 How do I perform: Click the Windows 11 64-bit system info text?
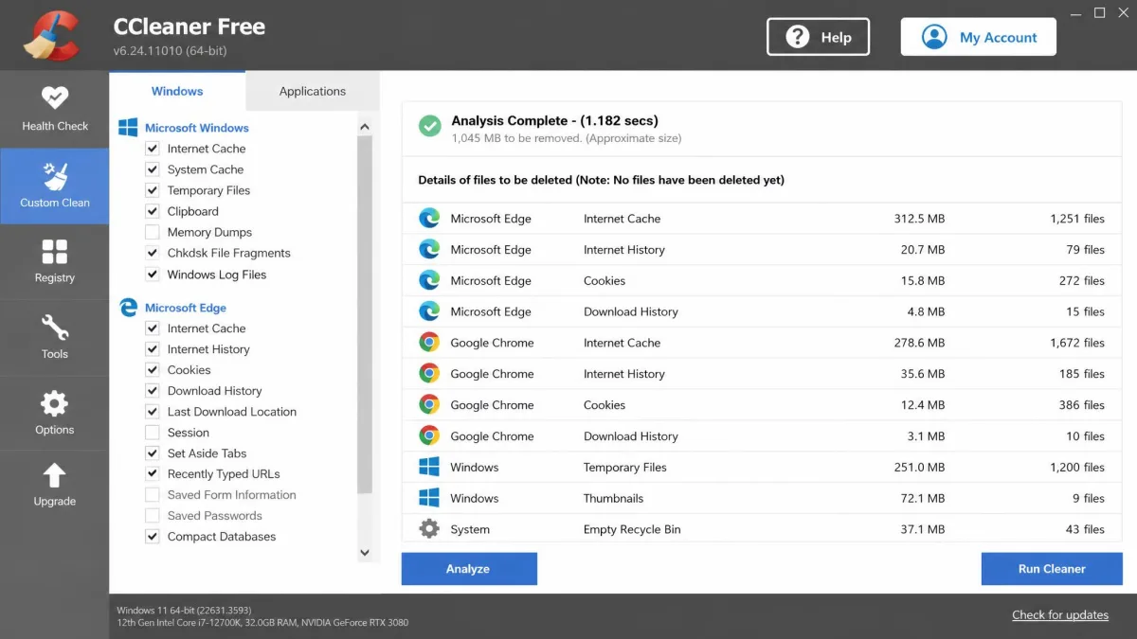tap(184, 610)
